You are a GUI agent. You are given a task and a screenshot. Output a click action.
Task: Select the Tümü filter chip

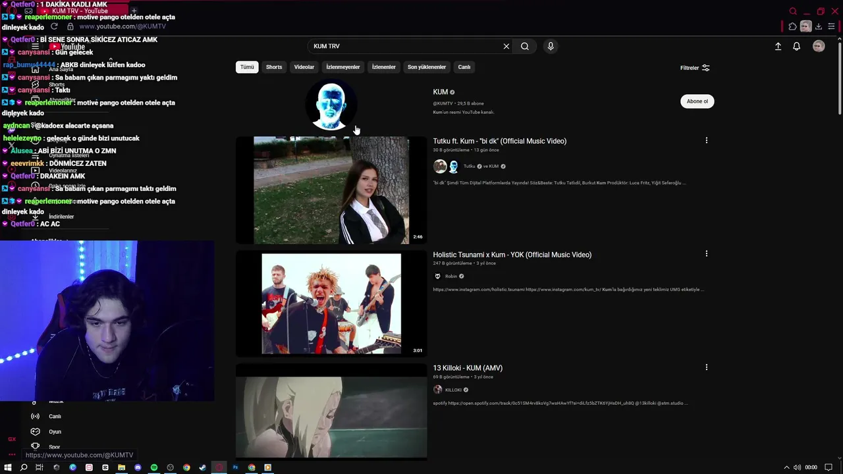(247, 67)
